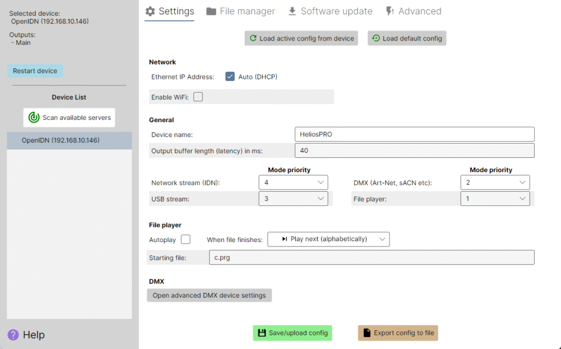Enable WiFi using its checkbox
The width and height of the screenshot is (561, 349).
[199, 96]
